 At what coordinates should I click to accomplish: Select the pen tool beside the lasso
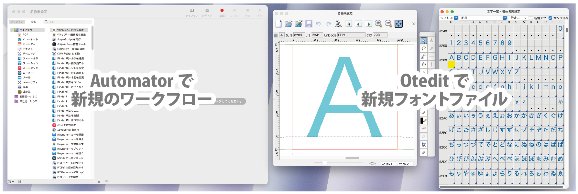[431, 48]
